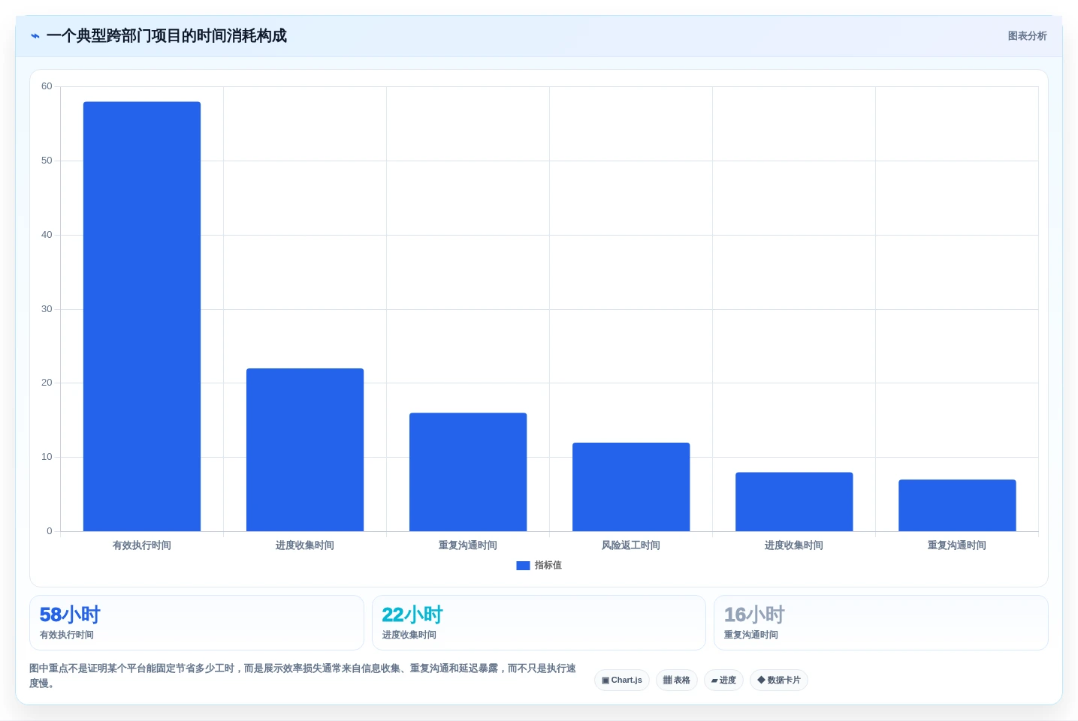Select the 进度 tag pill
1078x721 pixels.
724,680
